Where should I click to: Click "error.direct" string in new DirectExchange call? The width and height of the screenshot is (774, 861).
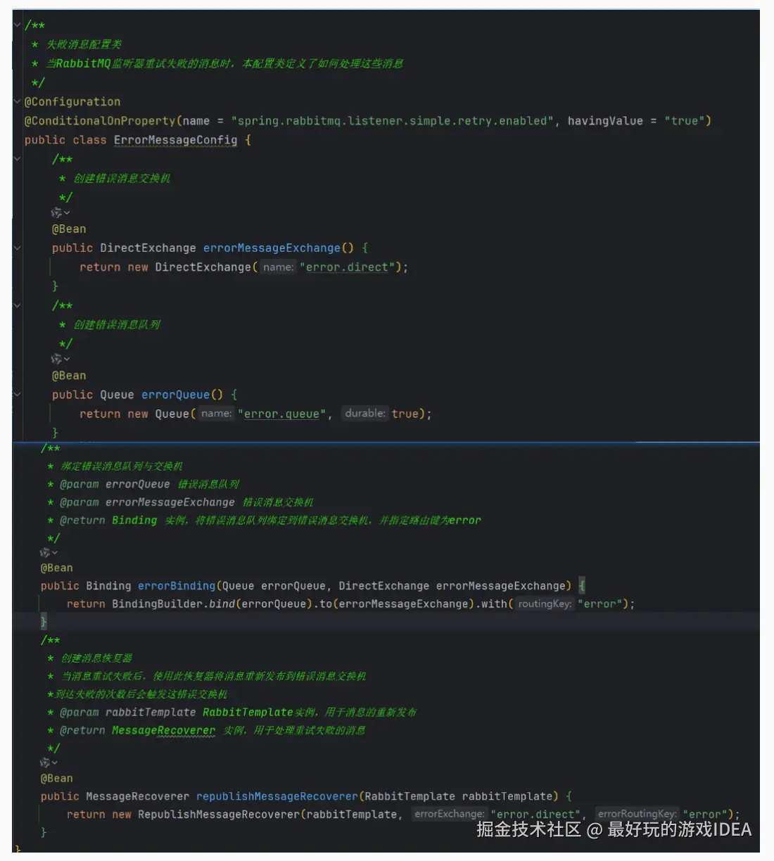(347, 267)
